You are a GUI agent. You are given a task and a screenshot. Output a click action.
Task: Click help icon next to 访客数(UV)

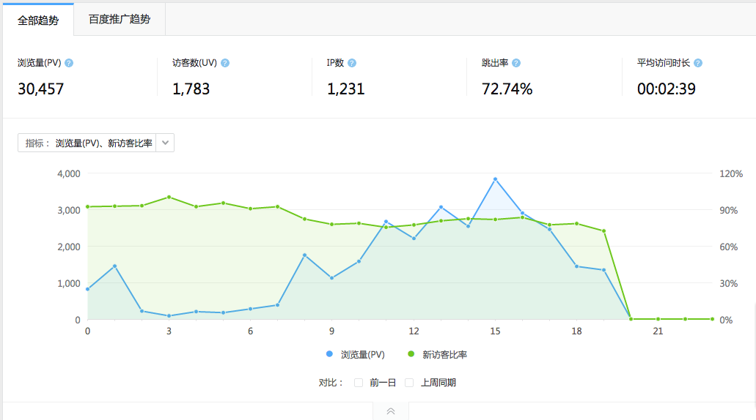coord(225,63)
